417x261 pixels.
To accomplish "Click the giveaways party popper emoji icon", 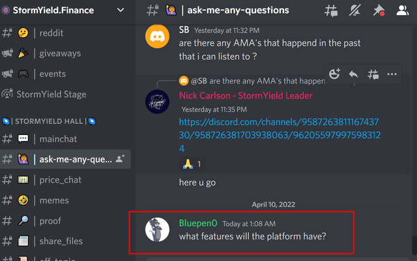I will tap(23, 54).
